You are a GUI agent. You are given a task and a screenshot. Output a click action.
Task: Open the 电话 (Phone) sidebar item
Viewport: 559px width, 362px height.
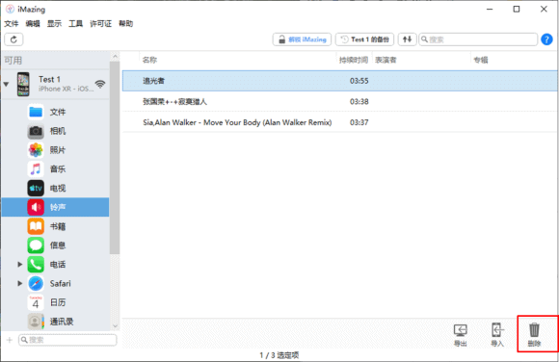click(x=55, y=265)
